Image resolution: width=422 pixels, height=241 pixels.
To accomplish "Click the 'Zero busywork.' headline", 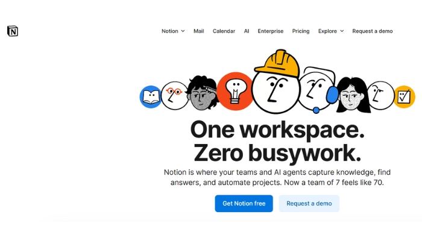I will (277, 153).
